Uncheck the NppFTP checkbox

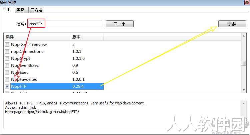point(7,86)
